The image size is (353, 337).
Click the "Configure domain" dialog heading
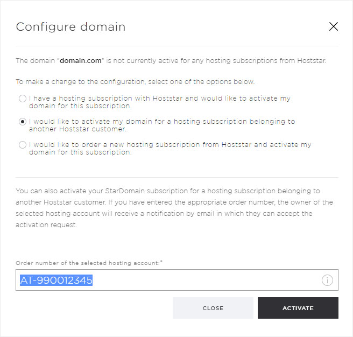point(70,27)
